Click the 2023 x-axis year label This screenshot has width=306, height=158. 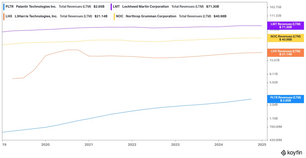pos(175,144)
